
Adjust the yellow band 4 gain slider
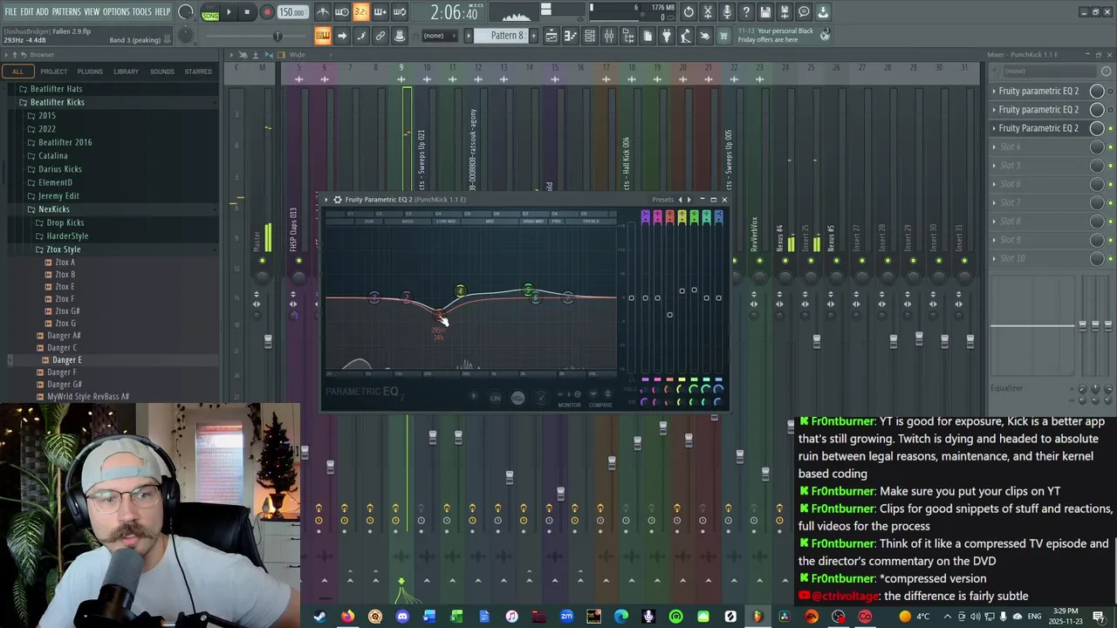click(x=682, y=291)
